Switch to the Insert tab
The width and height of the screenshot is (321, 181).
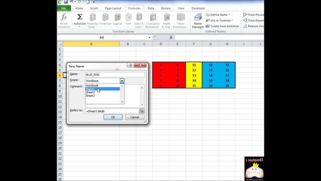94,8
